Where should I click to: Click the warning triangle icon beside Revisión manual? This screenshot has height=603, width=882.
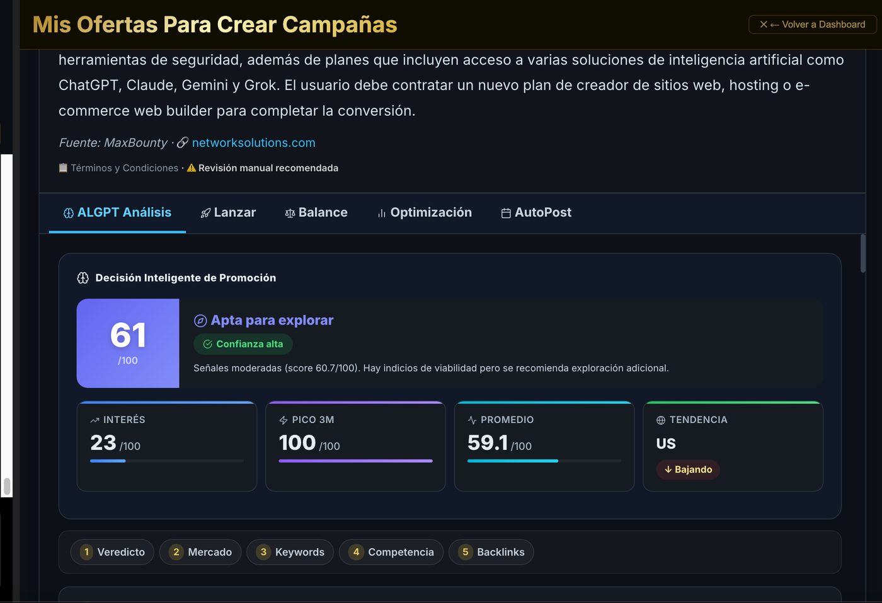coord(192,168)
